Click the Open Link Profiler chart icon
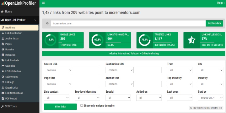The image size is (226, 113). (2, 20)
